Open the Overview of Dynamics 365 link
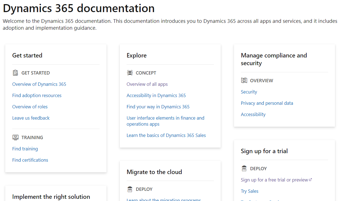The height and width of the screenshot is (201, 346). 39,84
